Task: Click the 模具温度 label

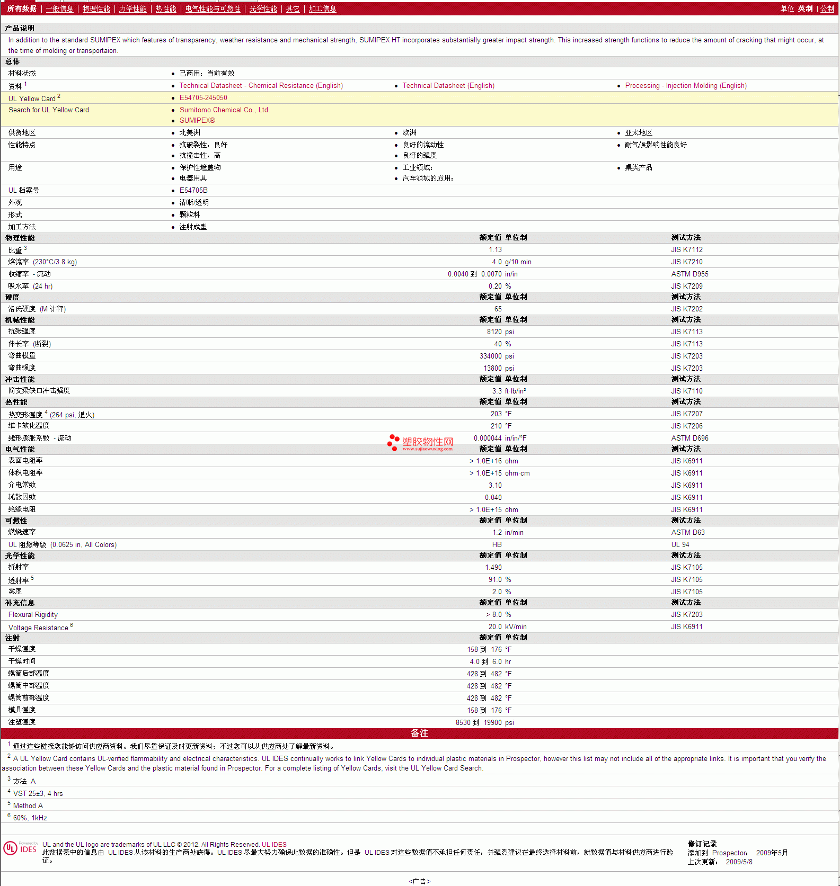Action: tap(22, 710)
